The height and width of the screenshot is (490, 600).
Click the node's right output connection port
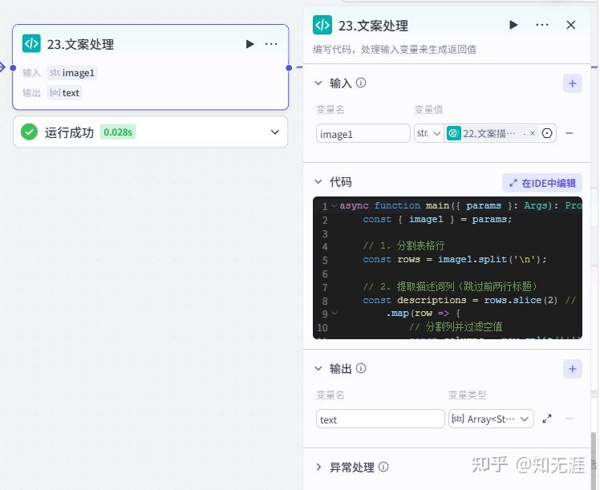point(289,67)
